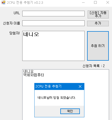The width and height of the screenshot is (112, 120).
Task: Click the URL label text
Action: click(17, 13)
